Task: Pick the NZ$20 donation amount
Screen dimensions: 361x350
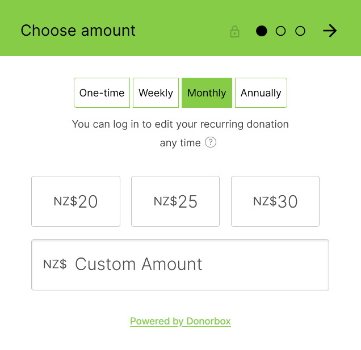Action: [x=75, y=201]
